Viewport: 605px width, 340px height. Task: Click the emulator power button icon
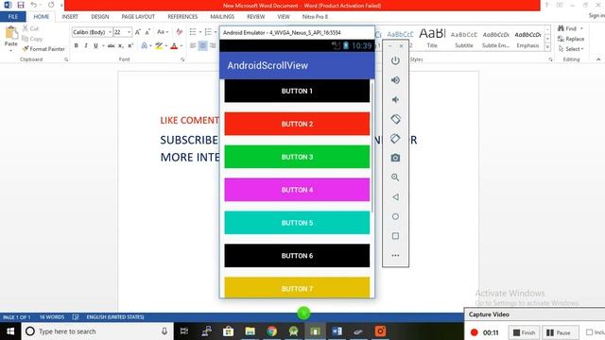tap(395, 60)
